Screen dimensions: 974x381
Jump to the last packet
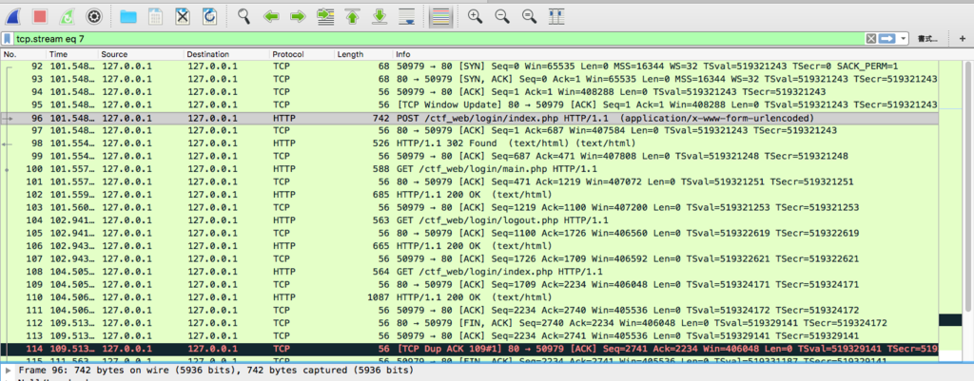380,16
